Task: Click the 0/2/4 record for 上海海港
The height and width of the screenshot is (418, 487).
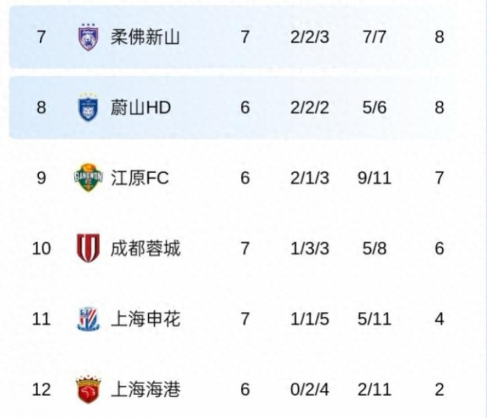Action: 310,390
